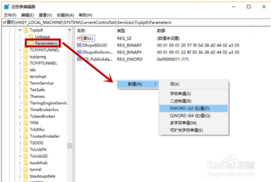Select the TsUsbFlt key
This screenshot has width=271, height=182.
[x=38, y=149]
